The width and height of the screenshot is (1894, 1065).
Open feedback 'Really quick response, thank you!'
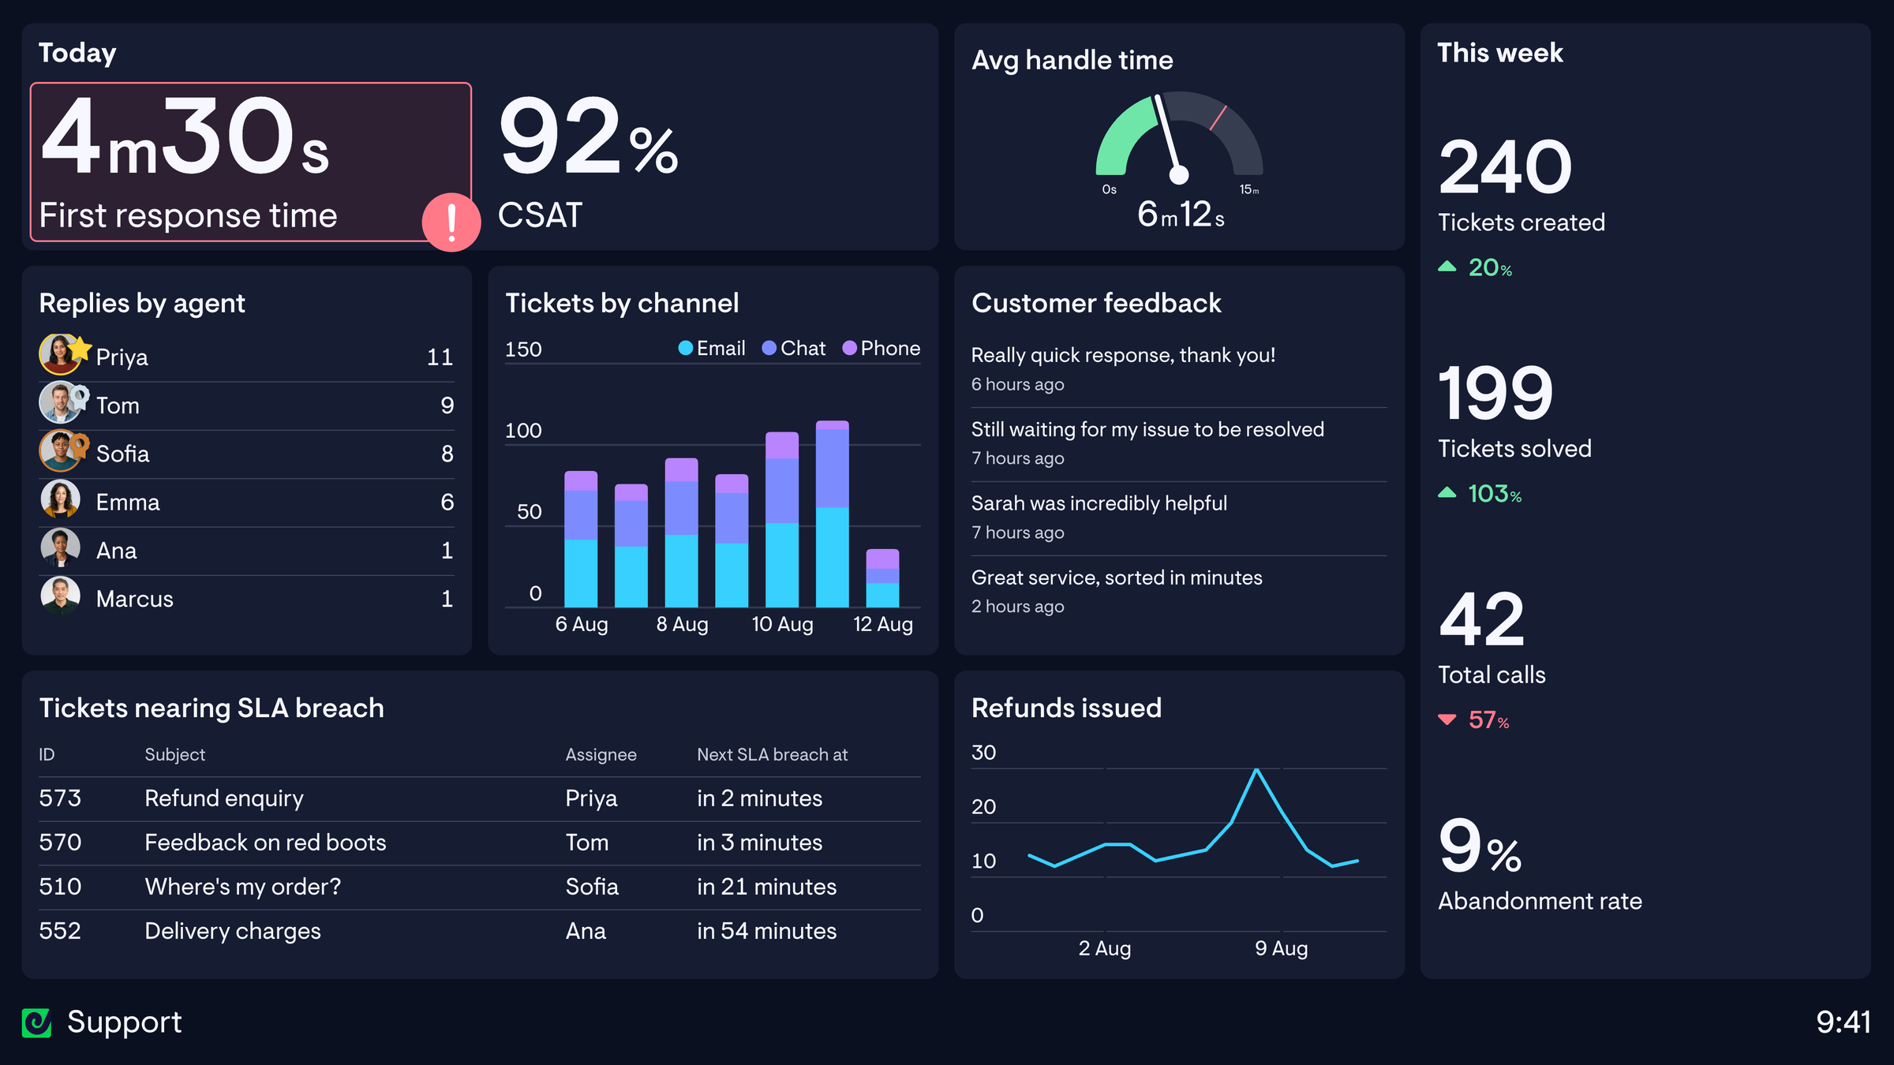click(1123, 355)
